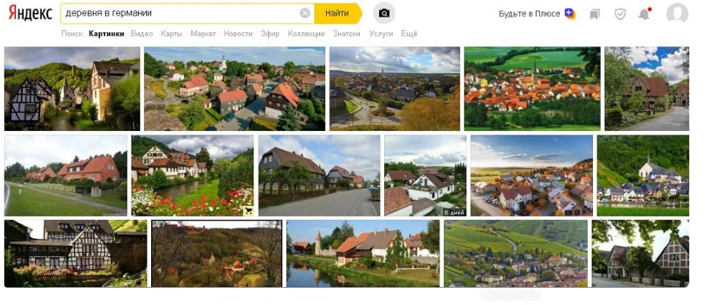Screen dimensions: 708x305
Task: Open half-timbered house thumbnail top-left
Action: (x=72, y=88)
